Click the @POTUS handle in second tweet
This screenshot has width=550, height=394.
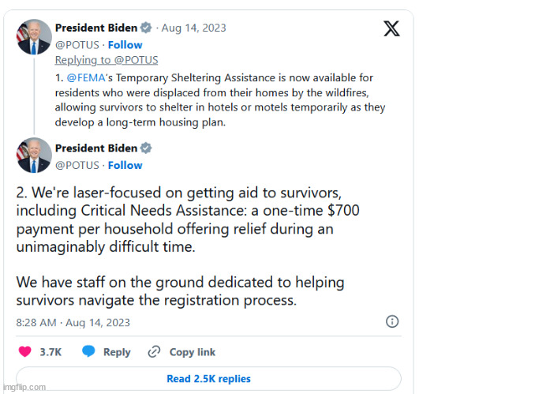(77, 165)
